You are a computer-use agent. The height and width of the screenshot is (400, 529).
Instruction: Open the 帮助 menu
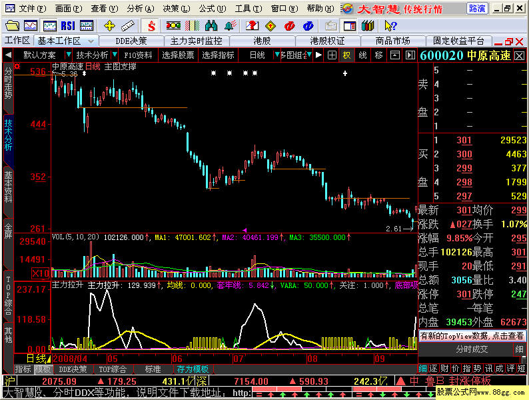pos(320,9)
